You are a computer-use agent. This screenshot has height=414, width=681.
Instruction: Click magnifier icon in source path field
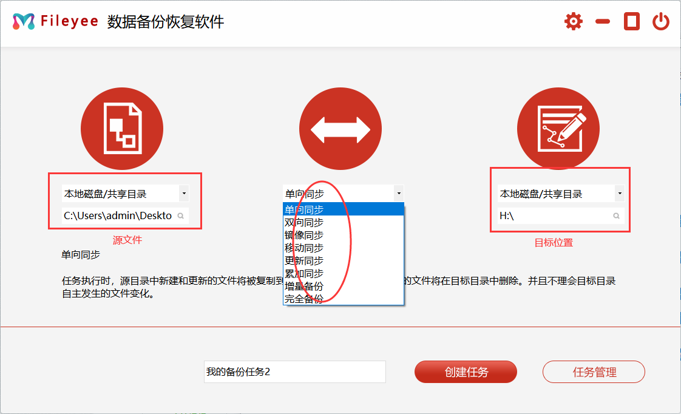(x=181, y=215)
